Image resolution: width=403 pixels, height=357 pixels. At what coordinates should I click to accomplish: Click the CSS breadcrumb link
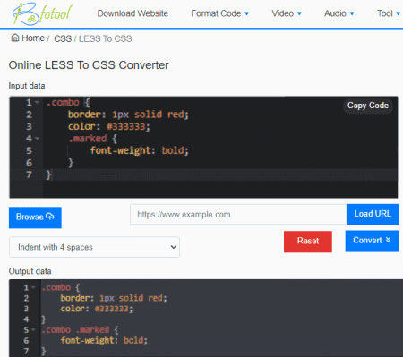63,38
